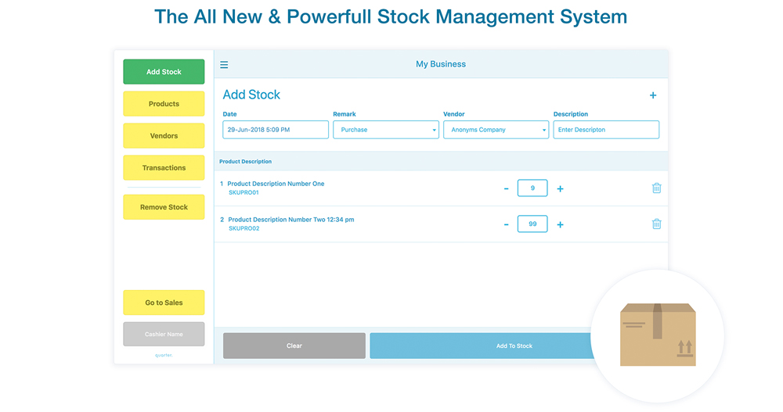Increase quantity for SKUPRO01
This screenshot has width=783, height=412.
pos(560,188)
